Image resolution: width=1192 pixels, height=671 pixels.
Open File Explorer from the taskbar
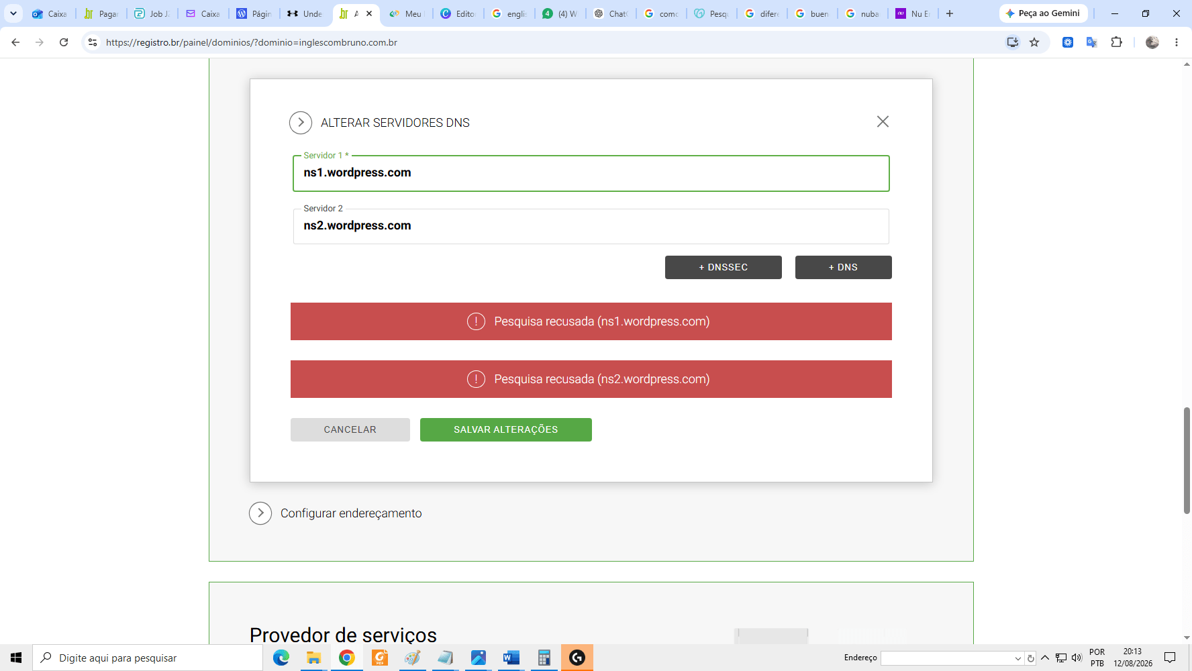point(313,658)
